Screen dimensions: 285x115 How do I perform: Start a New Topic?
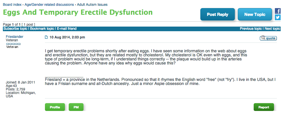(x=255, y=14)
